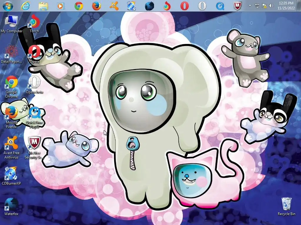This screenshot has height=225, width=301.
Task: Launch Firefox from the taskbar
Action: coord(96,6)
